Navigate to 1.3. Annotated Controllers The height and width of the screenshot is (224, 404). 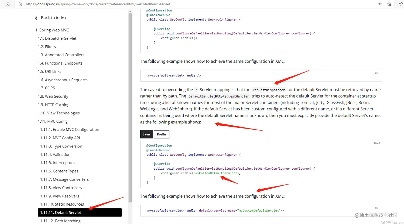[61, 55]
